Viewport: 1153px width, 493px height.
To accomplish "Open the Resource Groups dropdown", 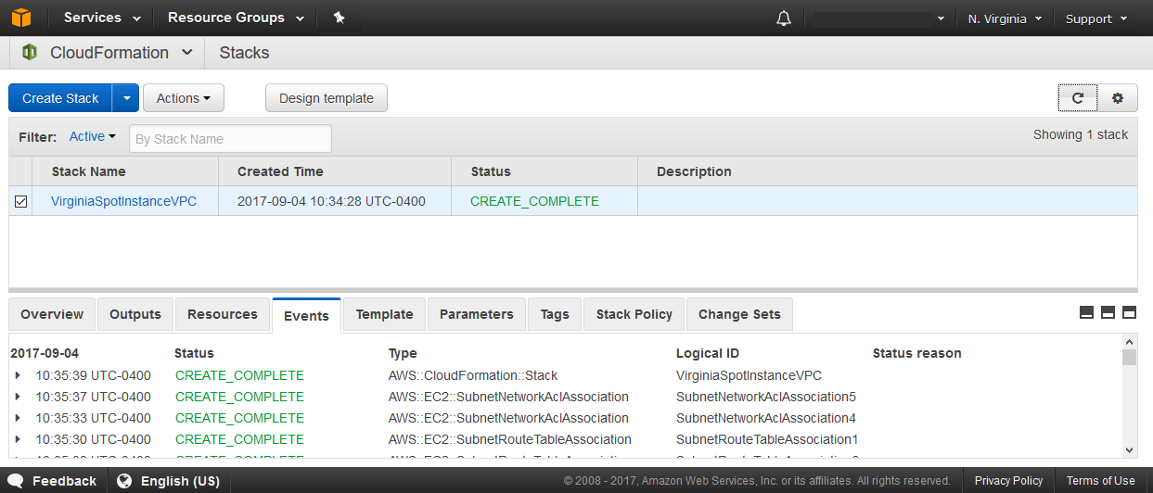I will 237,18.
